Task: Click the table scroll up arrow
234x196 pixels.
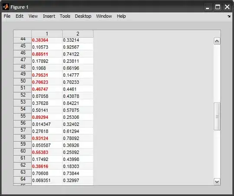Action: (x=217, y=41)
